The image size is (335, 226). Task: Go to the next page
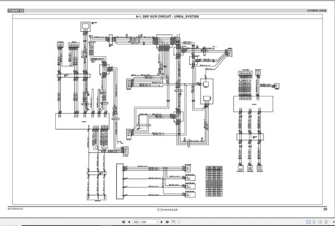click(x=162, y=222)
